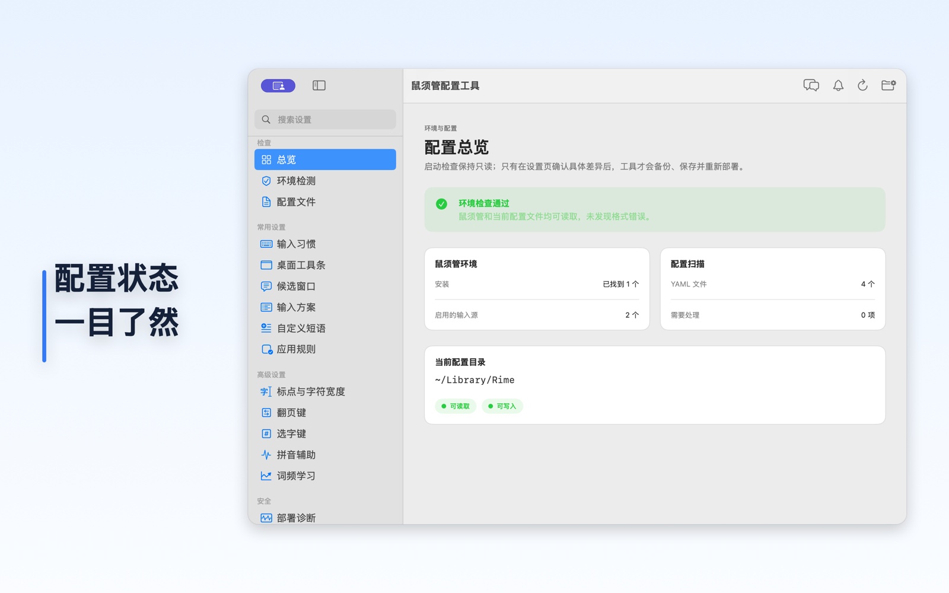The image size is (949, 593).
Task: Click the 配置总览 page heading
Action: tap(457, 147)
